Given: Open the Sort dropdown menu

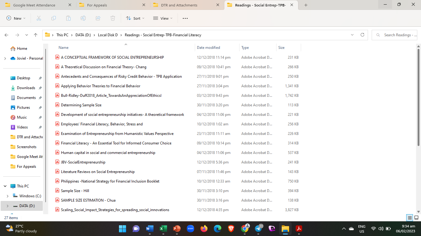Looking at the screenshot, I should coord(135,18).
